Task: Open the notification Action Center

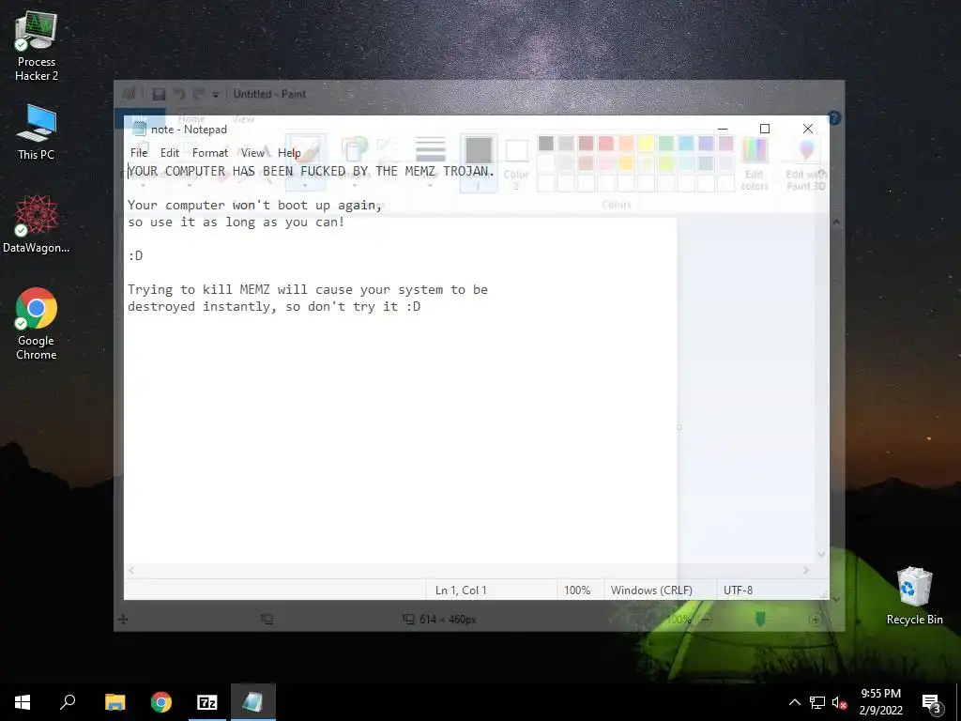Action: [x=932, y=702]
